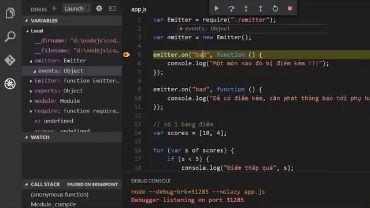Open launch configuration gear settings

pos(99,9)
